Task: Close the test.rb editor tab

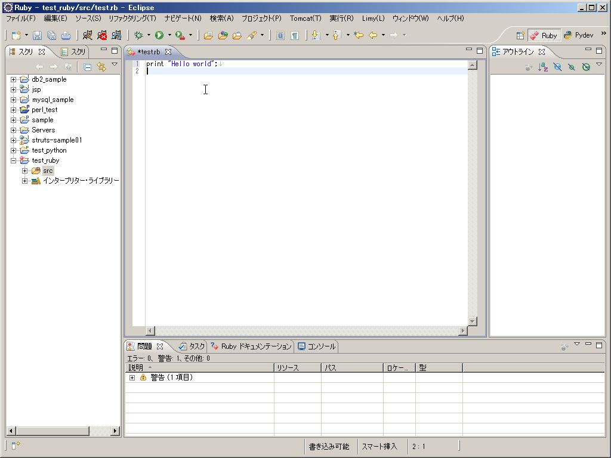Action: pos(168,52)
